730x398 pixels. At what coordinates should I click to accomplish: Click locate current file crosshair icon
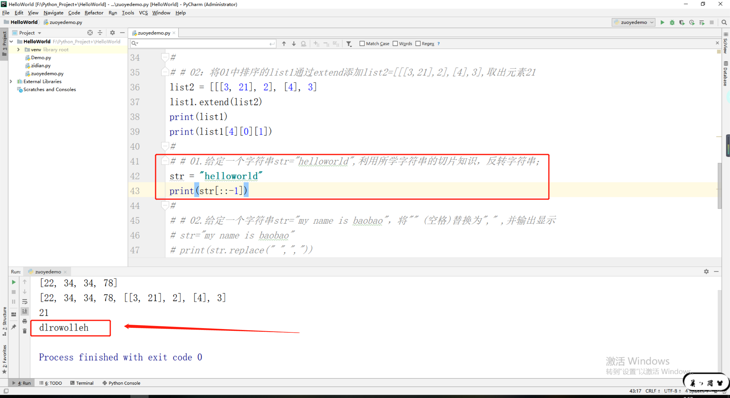(x=90, y=33)
